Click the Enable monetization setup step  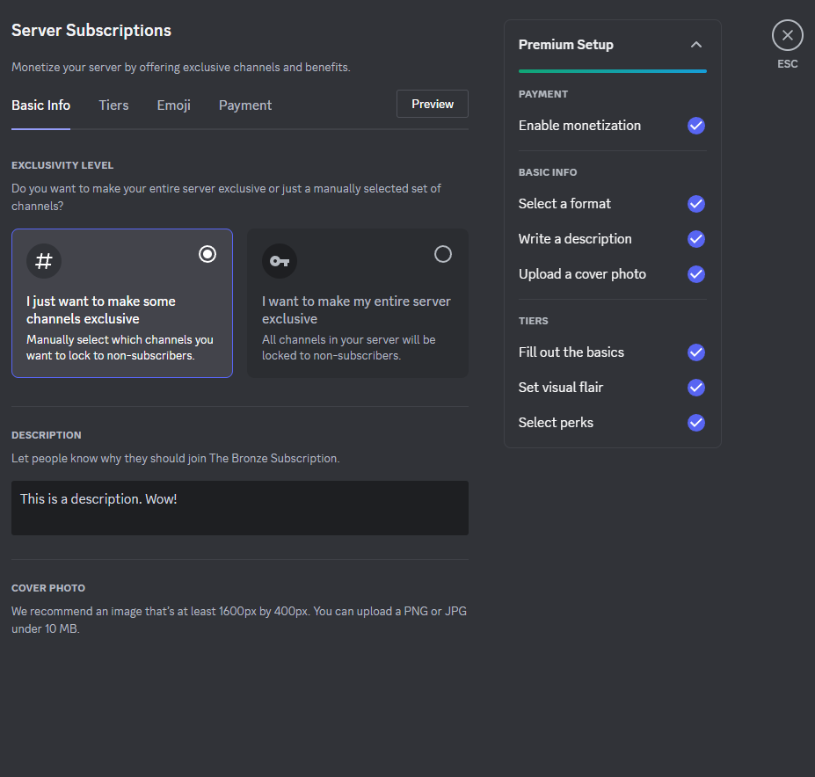tap(579, 126)
